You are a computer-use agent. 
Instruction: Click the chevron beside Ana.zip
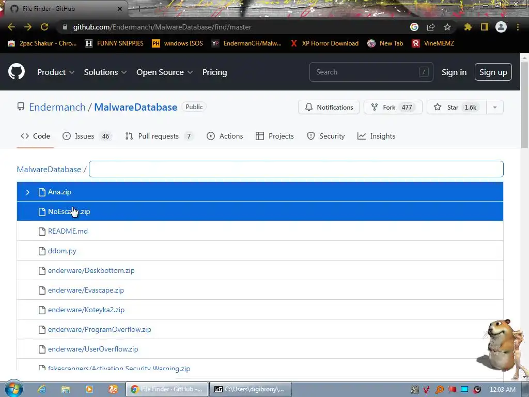28,192
